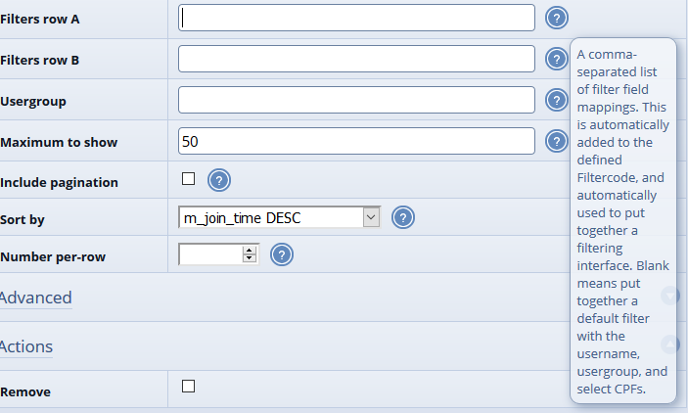688x413 pixels.
Task: Click into the Filters row B field
Action: [x=356, y=60]
